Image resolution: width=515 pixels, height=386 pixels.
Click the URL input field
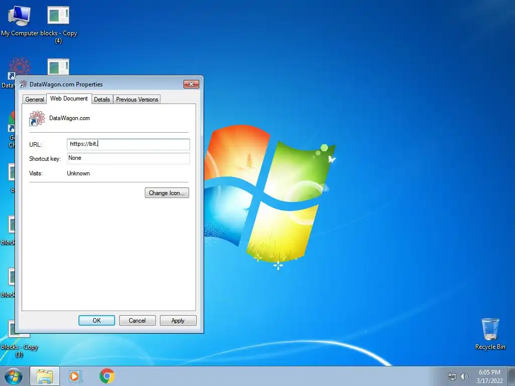pyautogui.click(x=128, y=144)
